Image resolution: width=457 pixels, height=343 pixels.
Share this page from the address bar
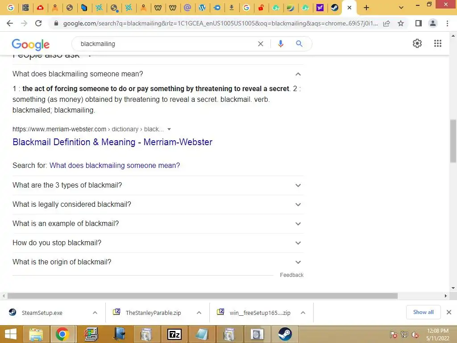[386, 23]
